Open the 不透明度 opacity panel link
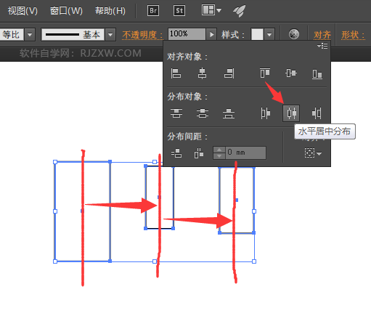Viewport: 371px width, 329px height. point(142,35)
